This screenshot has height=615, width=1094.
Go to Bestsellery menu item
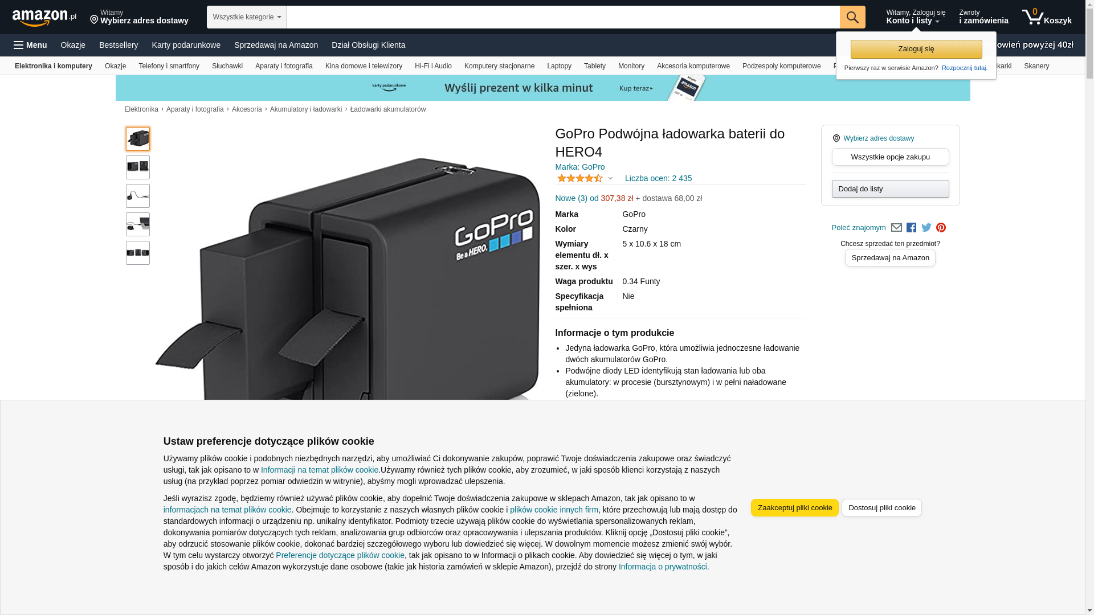pos(119,45)
